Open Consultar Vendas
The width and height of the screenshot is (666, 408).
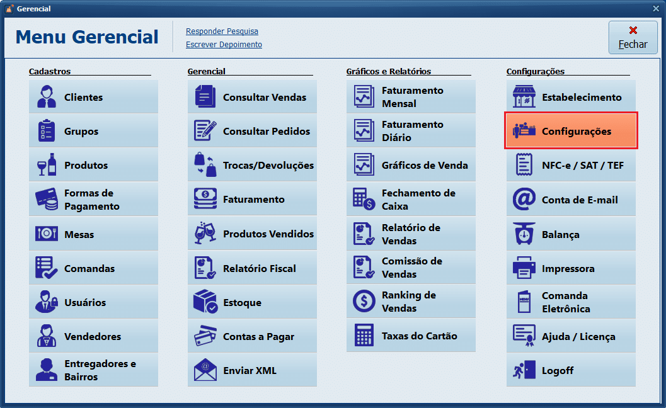252,96
